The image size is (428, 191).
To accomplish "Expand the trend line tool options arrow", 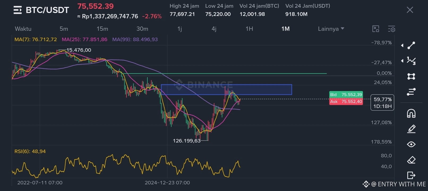I will [x=402, y=46].
